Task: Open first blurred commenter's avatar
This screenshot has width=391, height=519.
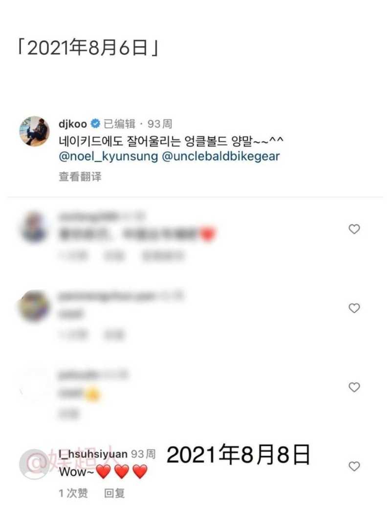Action: [34, 227]
